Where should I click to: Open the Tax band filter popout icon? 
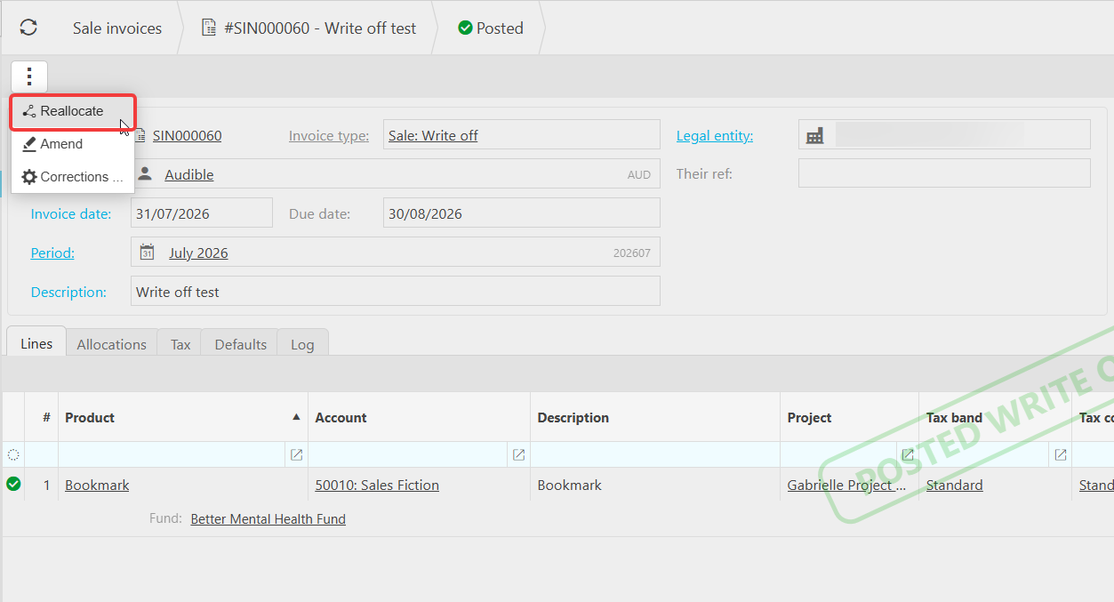(x=1061, y=454)
